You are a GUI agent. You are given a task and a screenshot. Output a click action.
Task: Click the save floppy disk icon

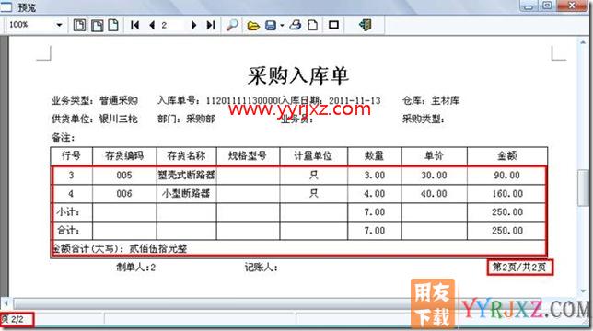point(271,26)
